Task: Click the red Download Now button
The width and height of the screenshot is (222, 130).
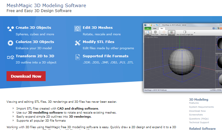Action: pyautogui.click(x=26, y=76)
